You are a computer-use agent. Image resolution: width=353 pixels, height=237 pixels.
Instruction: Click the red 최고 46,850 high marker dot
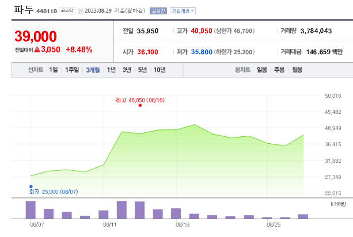click(x=140, y=105)
